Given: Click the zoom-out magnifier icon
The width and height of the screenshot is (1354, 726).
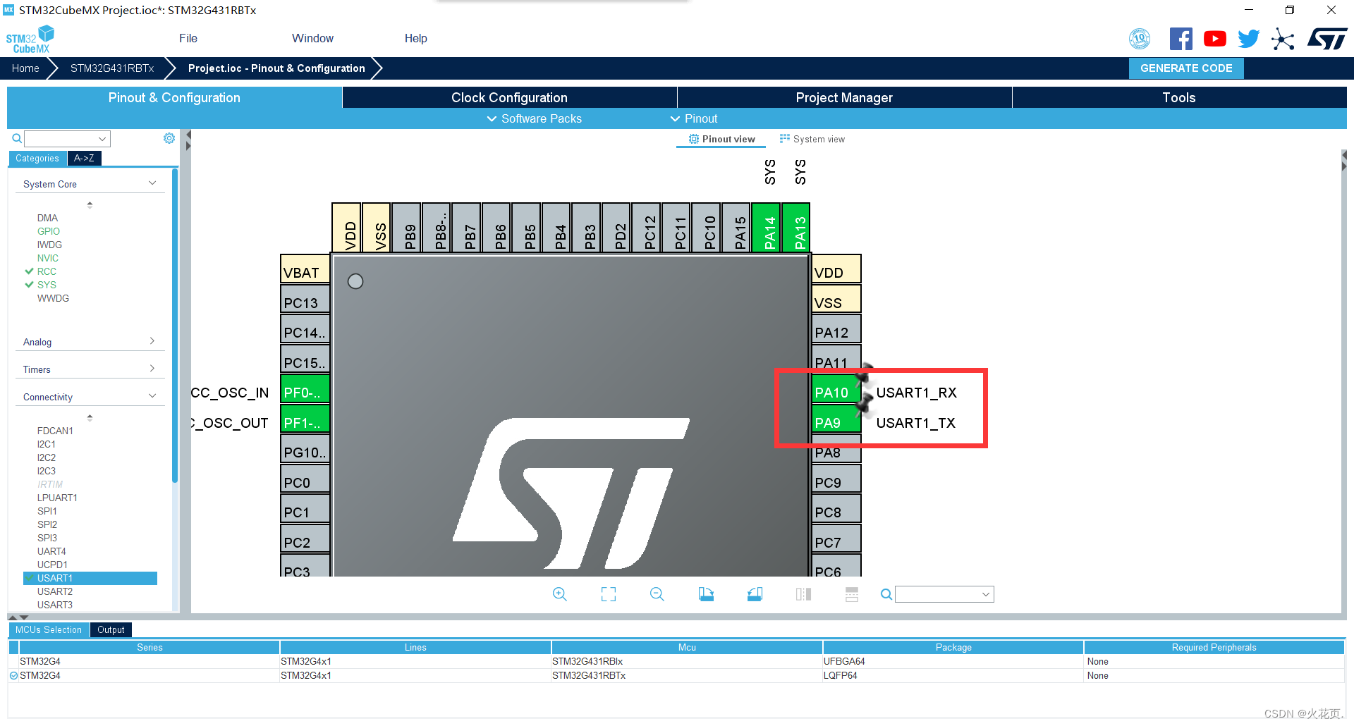Looking at the screenshot, I should [657, 594].
